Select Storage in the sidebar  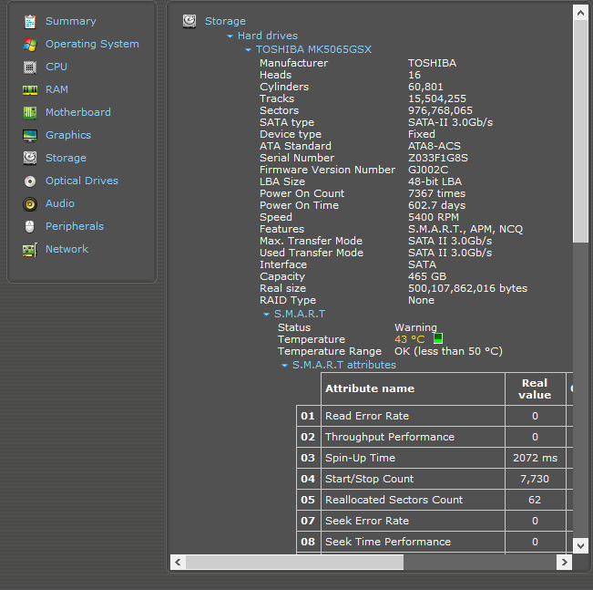click(66, 158)
